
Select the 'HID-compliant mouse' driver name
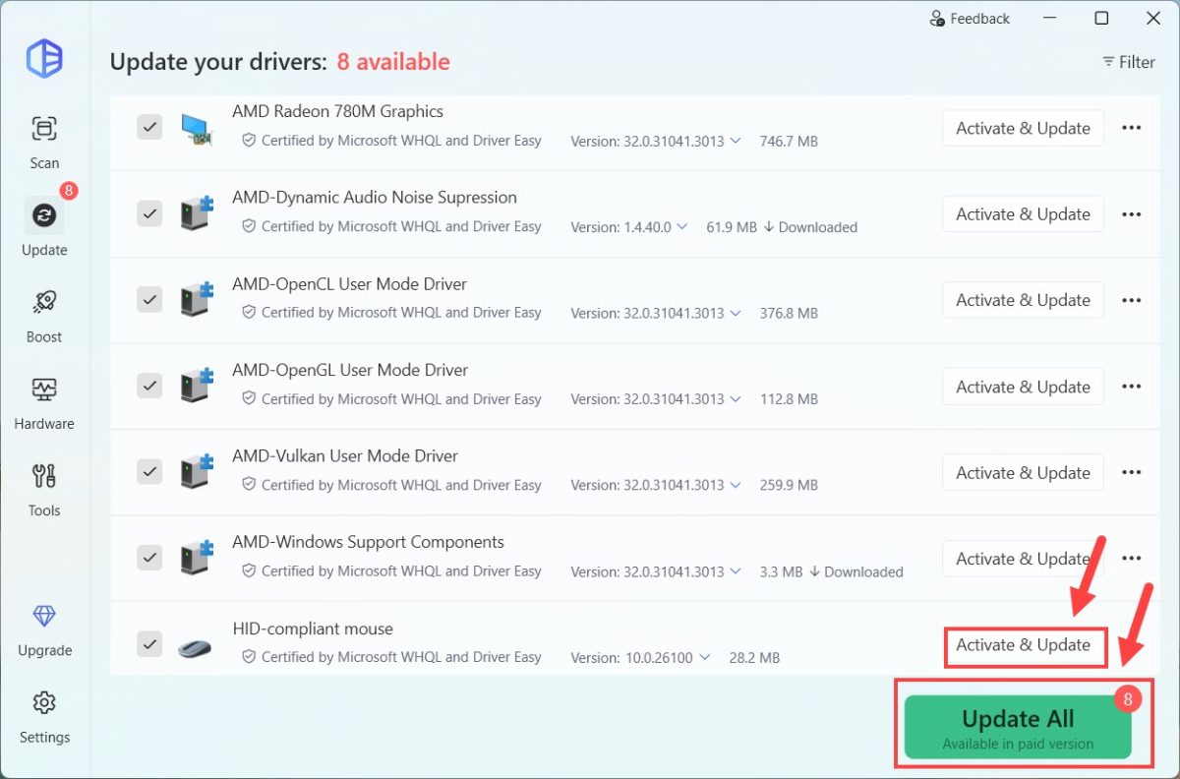313,629
